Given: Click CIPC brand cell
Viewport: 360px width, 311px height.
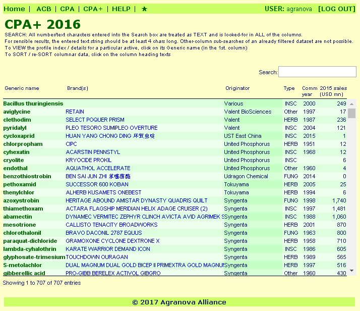Looking at the screenshot, I should [71, 144].
